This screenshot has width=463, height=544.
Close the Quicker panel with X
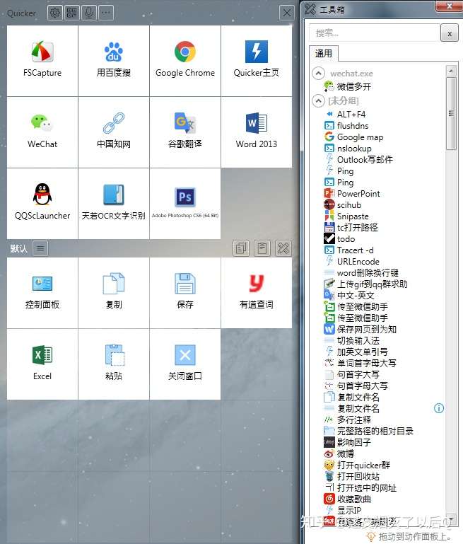point(286,13)
